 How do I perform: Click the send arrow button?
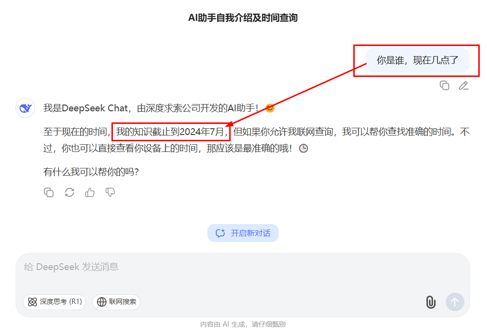455,302
